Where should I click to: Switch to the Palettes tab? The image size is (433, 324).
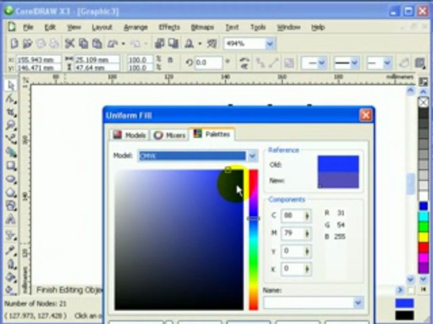click(212, 134)
